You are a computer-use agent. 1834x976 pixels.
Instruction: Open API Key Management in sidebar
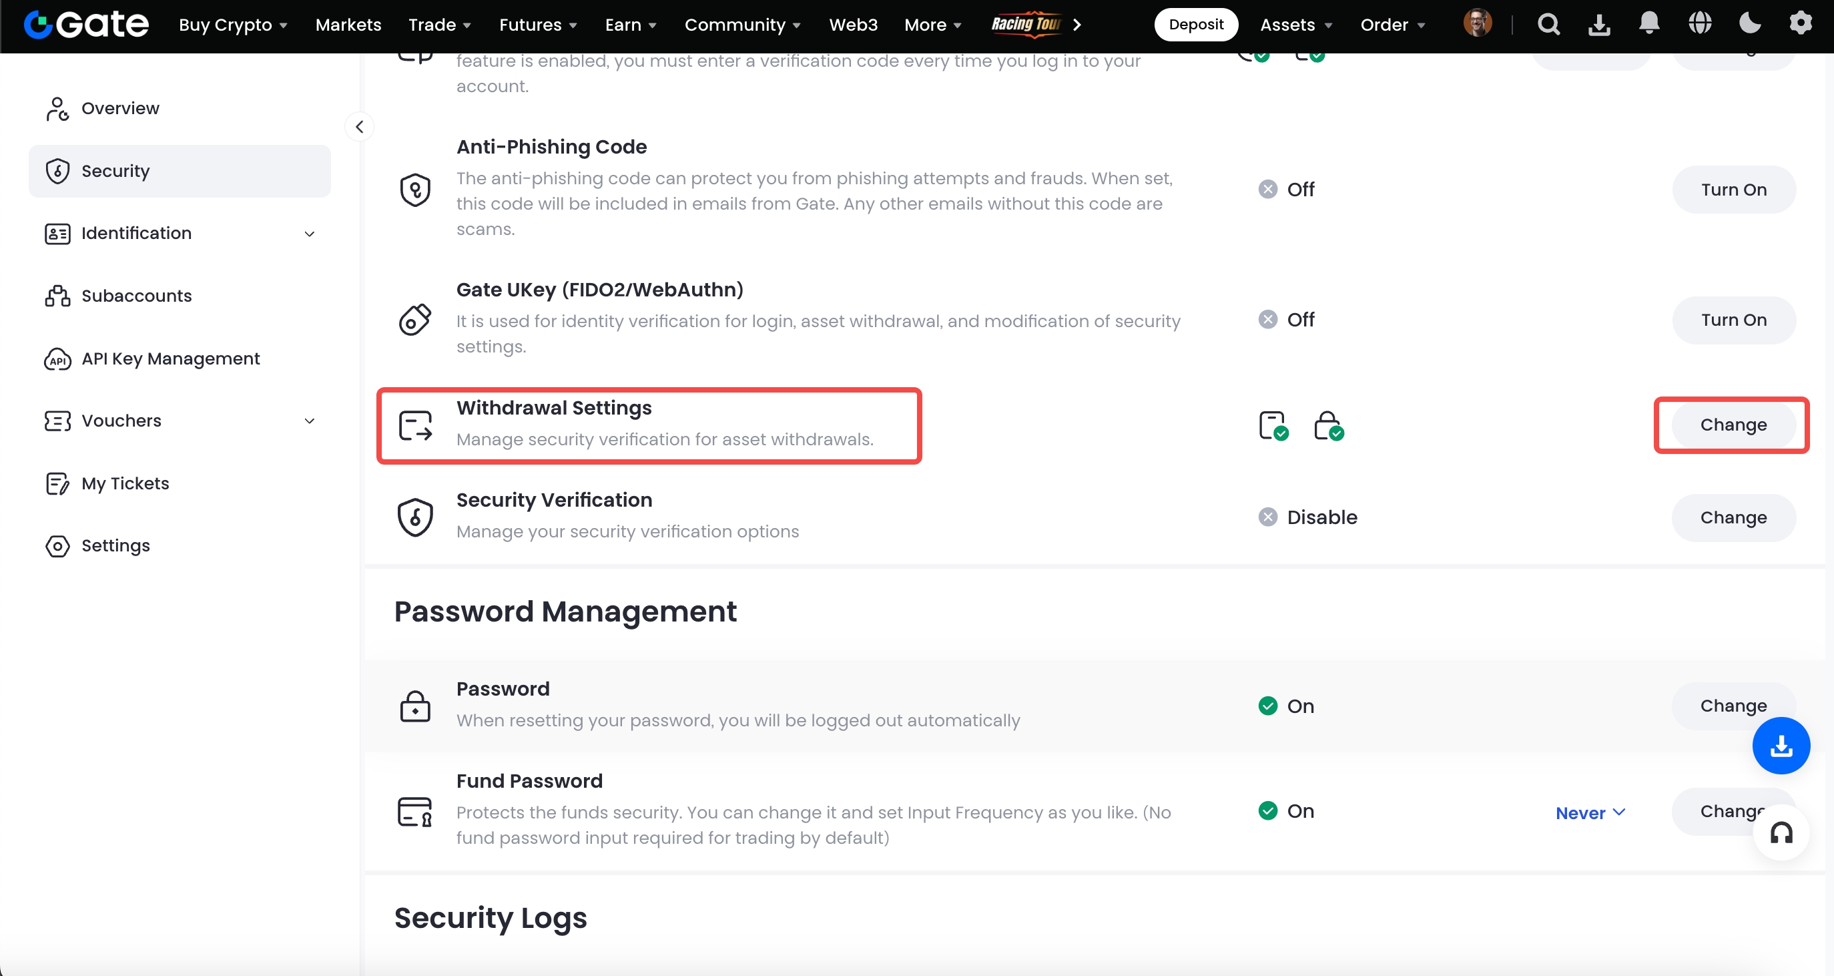(170, 358)
